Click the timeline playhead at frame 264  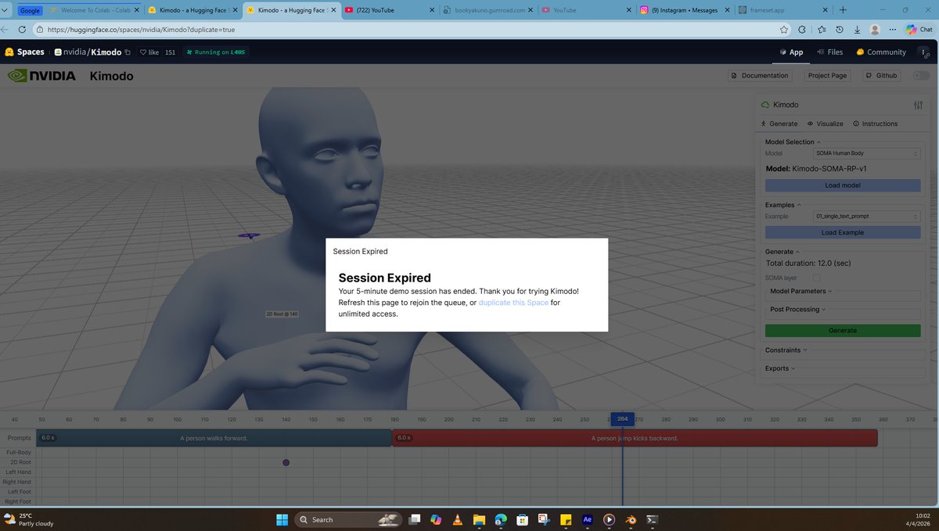(x=622, y=419)
